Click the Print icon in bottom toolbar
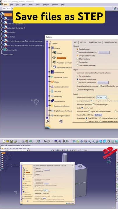The height and width of the screenshot is (209, 118). coord(15,141)
